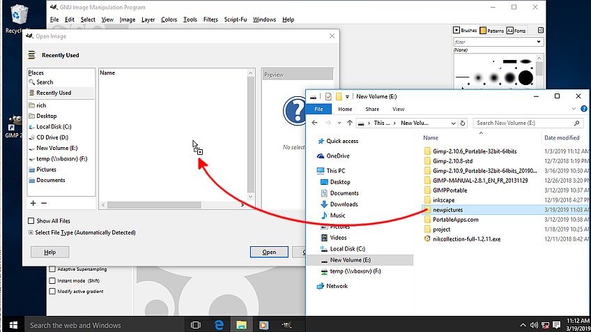Open the brush filter dropdown
Screen dimensions: 591x332
tap(539, 42)
